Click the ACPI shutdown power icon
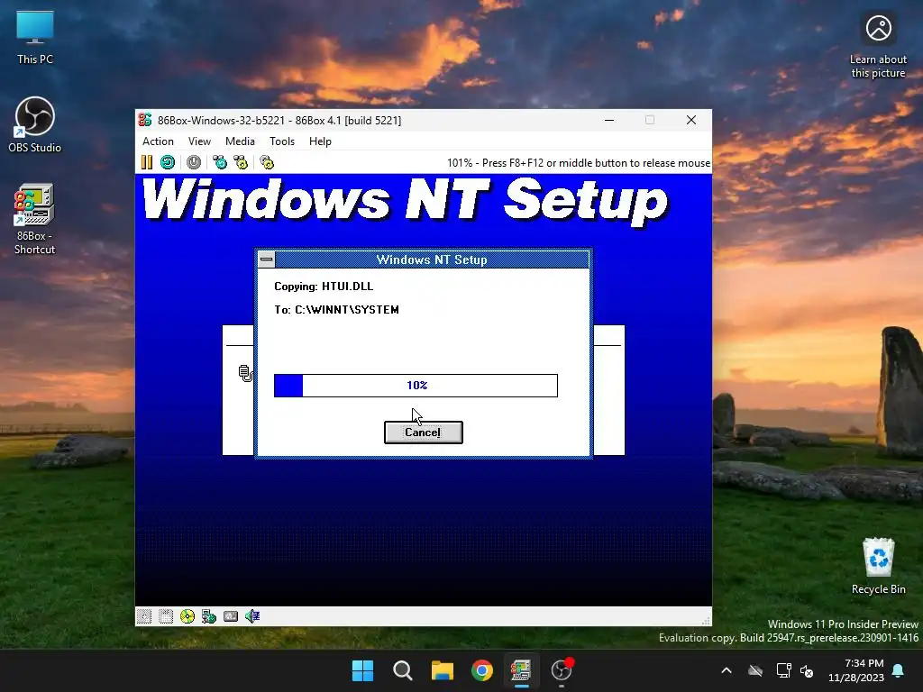This screenshot has height=692, width=923. tap(194, 162)
